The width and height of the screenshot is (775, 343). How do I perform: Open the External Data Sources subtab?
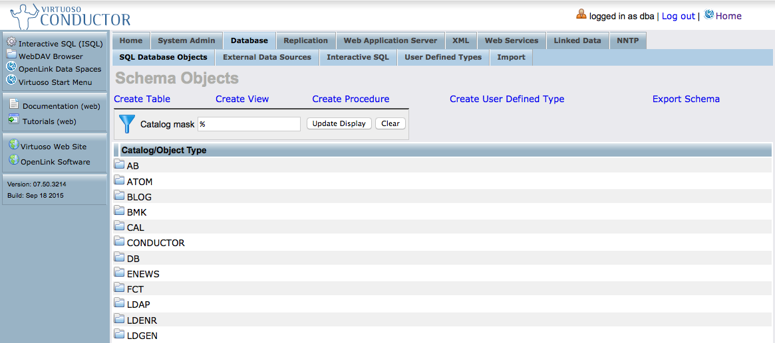(267, 57)
